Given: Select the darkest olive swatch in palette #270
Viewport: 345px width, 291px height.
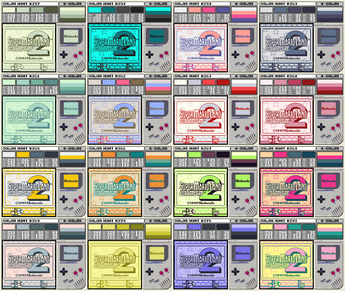Looking at the screenshot, I should click(137, 227).
